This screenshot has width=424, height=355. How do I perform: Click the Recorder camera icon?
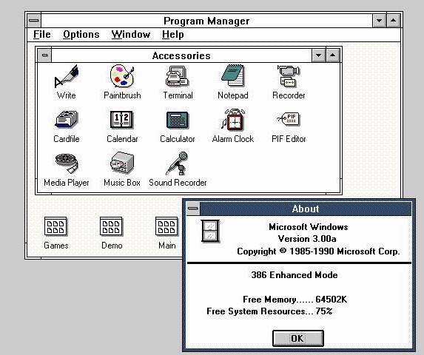289,76
